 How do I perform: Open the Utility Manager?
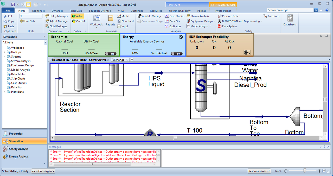[57, 16]
